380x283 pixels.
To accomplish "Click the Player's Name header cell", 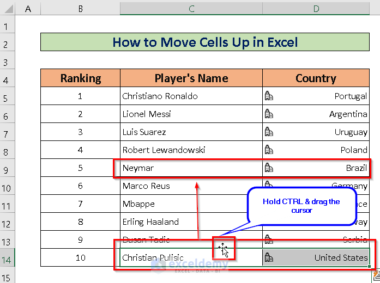I will coord(191,78).
